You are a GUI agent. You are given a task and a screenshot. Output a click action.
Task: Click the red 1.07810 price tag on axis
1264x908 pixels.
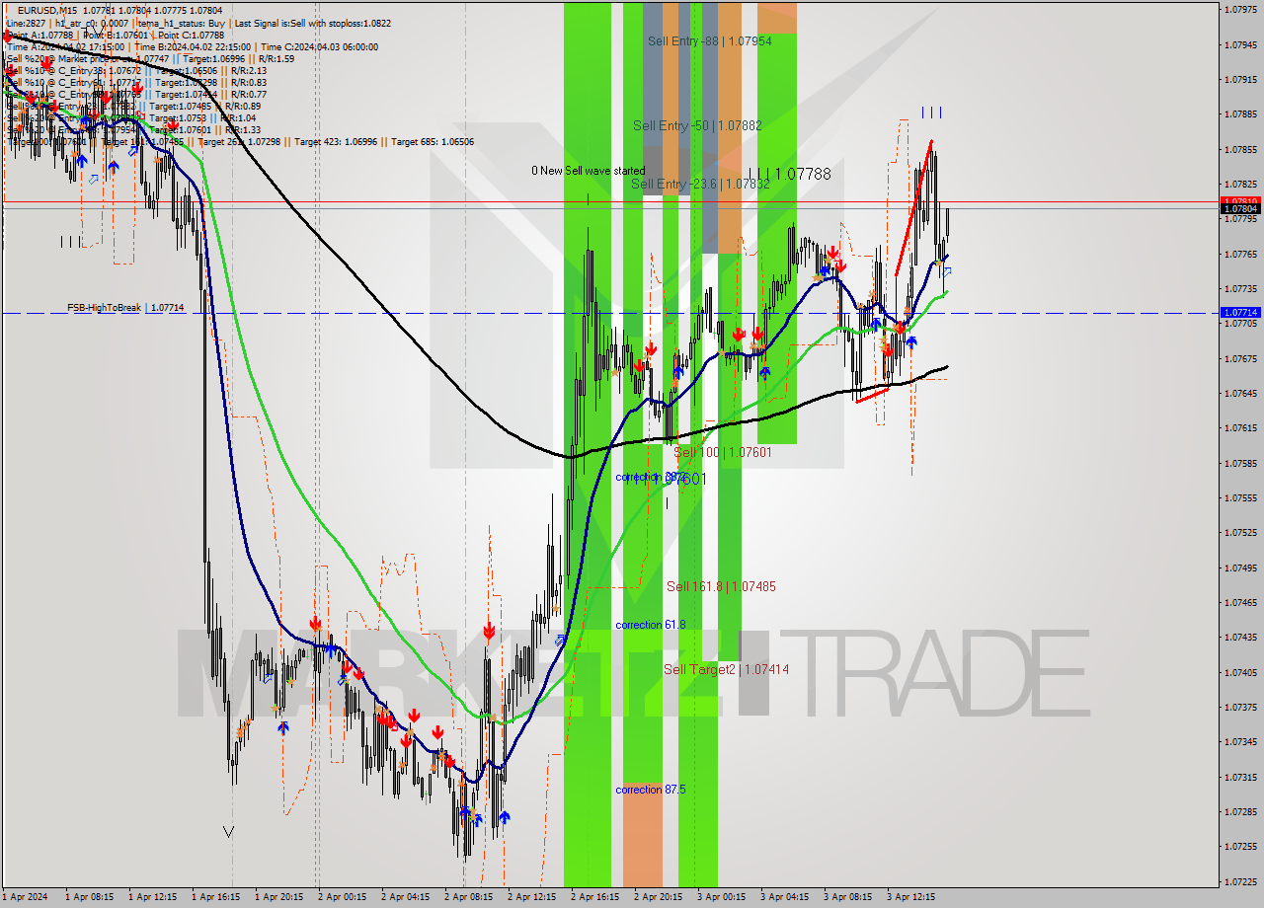1240,201
